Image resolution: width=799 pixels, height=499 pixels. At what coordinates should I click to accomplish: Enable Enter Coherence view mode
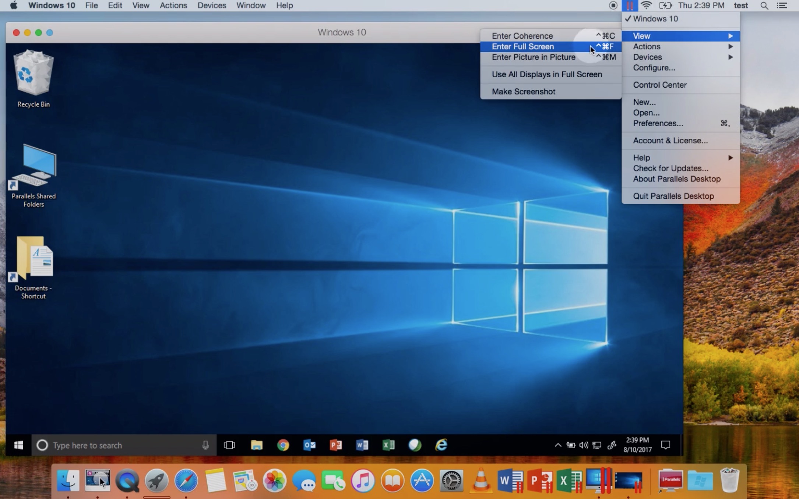[x=522, y=36]
